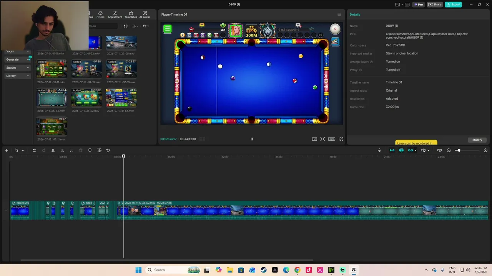
Task: Open File Explorer from taskbar
Action: pyautogui.click(x=229, y=270)
